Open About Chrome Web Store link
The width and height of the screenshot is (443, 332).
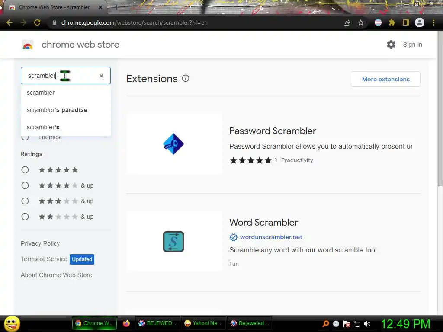(57, 275)
